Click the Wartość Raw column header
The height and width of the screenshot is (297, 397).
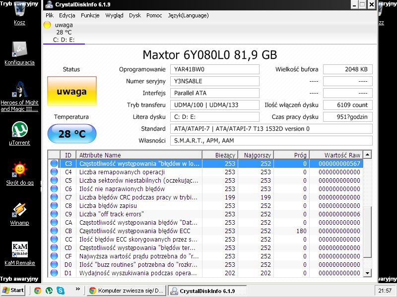(x=336, y=155)
